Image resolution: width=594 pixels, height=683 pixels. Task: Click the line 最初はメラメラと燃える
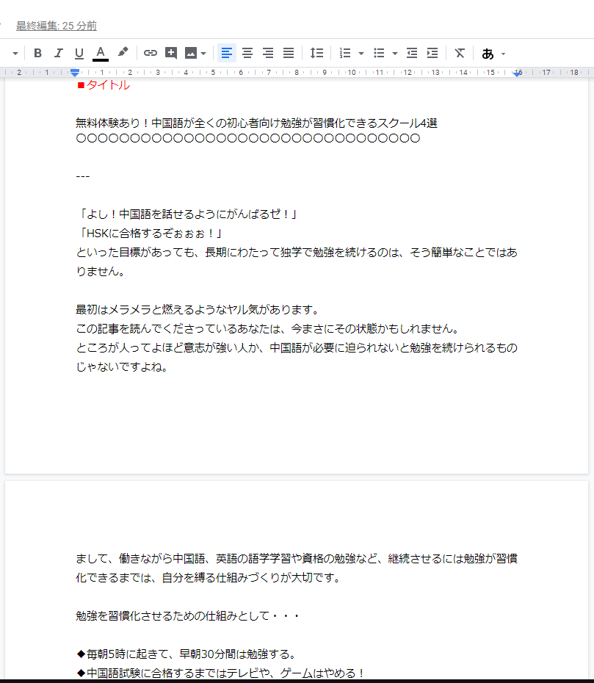tap(198, 310)
